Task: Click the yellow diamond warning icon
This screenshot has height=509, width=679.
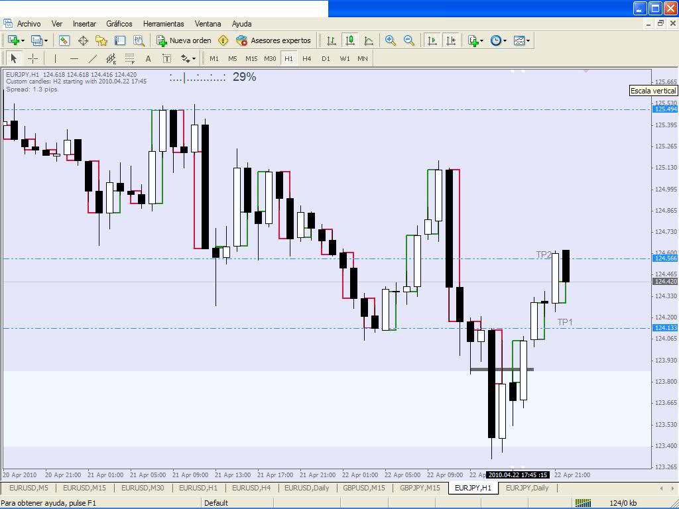Action: coord(223,40)
